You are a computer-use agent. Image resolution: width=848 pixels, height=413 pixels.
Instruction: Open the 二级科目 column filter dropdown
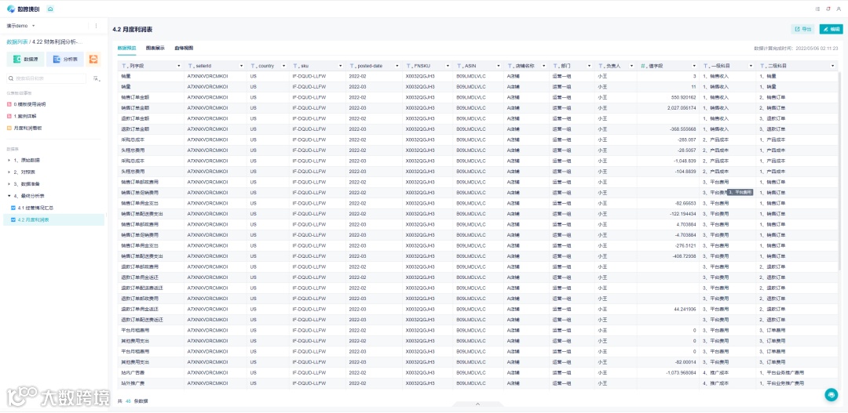click(x=833, y=66)
